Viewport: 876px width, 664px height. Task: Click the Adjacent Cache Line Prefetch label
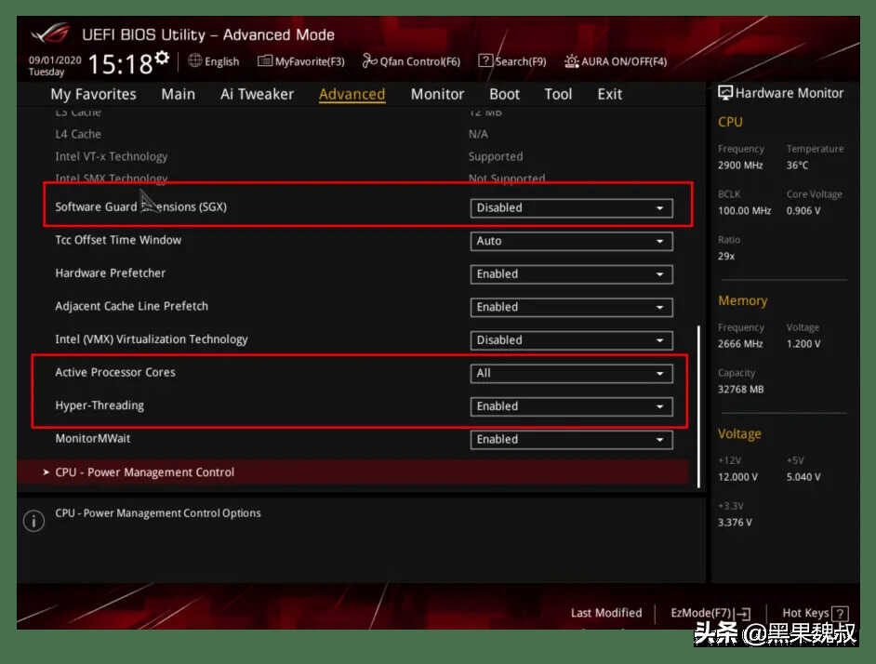pos(131,306)
